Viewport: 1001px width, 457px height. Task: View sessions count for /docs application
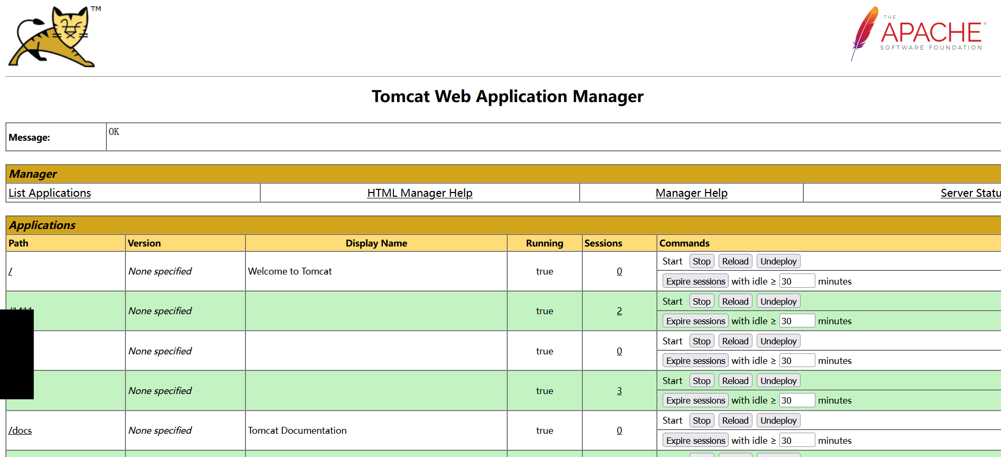tap(619, 431)
